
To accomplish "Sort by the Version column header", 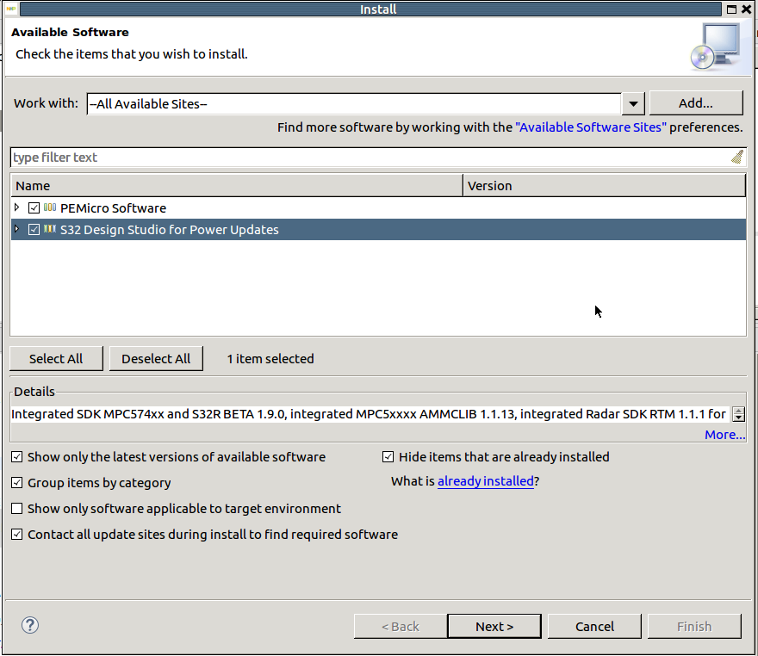I will tap(605, 185).
